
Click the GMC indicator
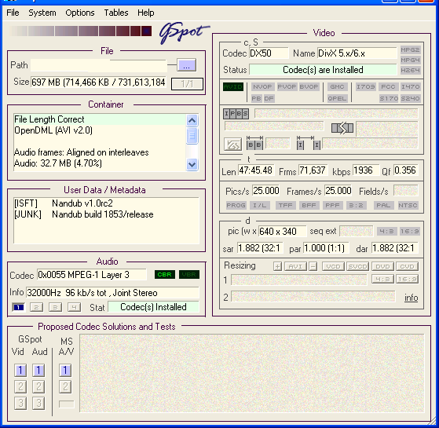(337, 86)
